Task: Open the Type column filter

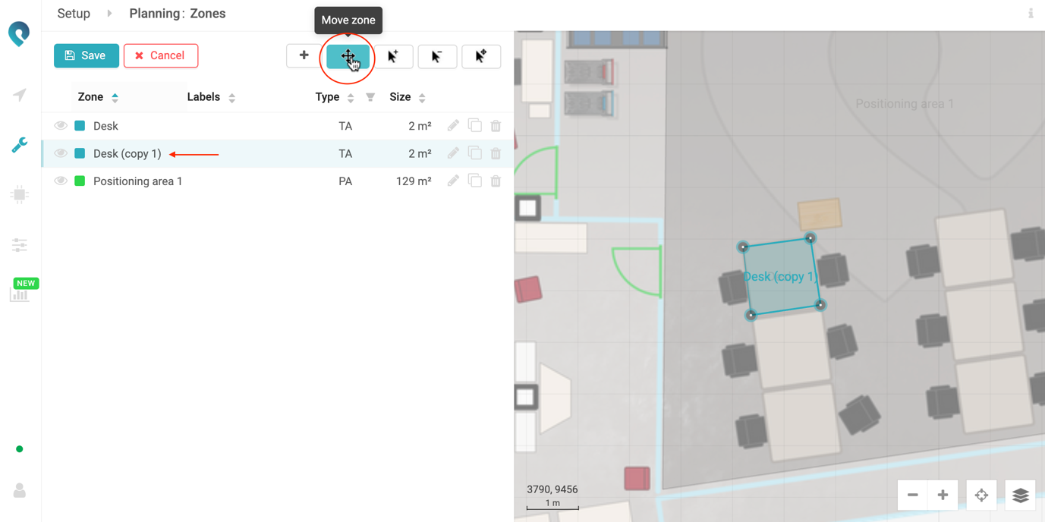Action: click(370, 97)
